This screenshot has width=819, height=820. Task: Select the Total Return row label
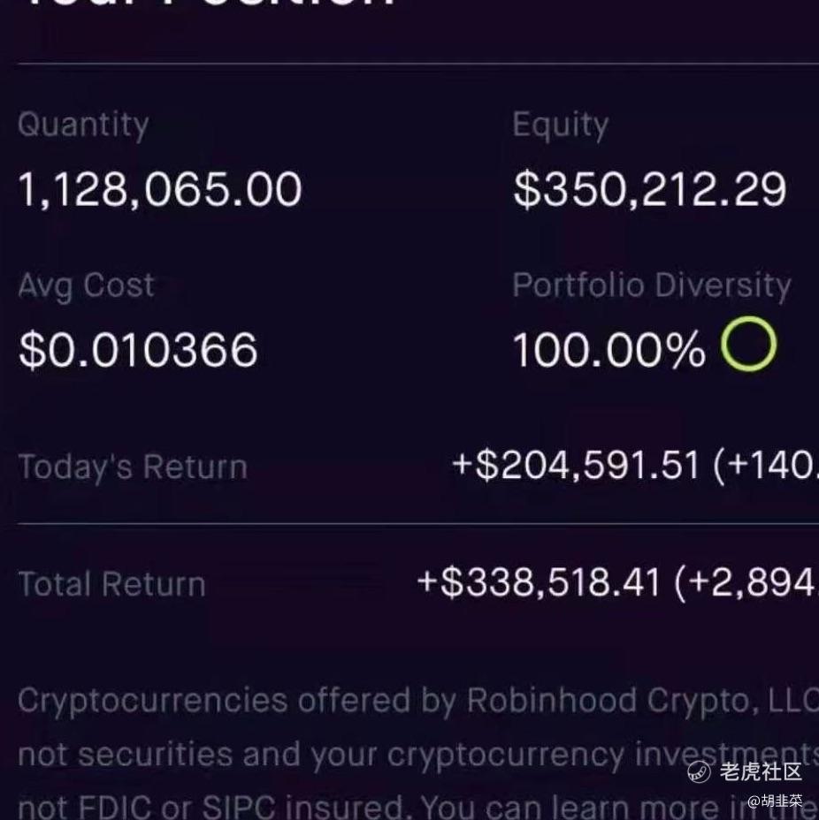click(x=111, y=583)
